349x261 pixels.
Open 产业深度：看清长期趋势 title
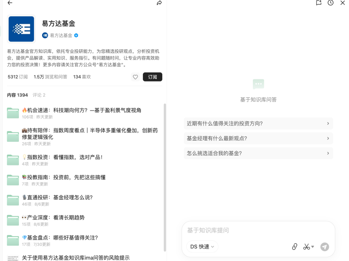coord(53,217)
